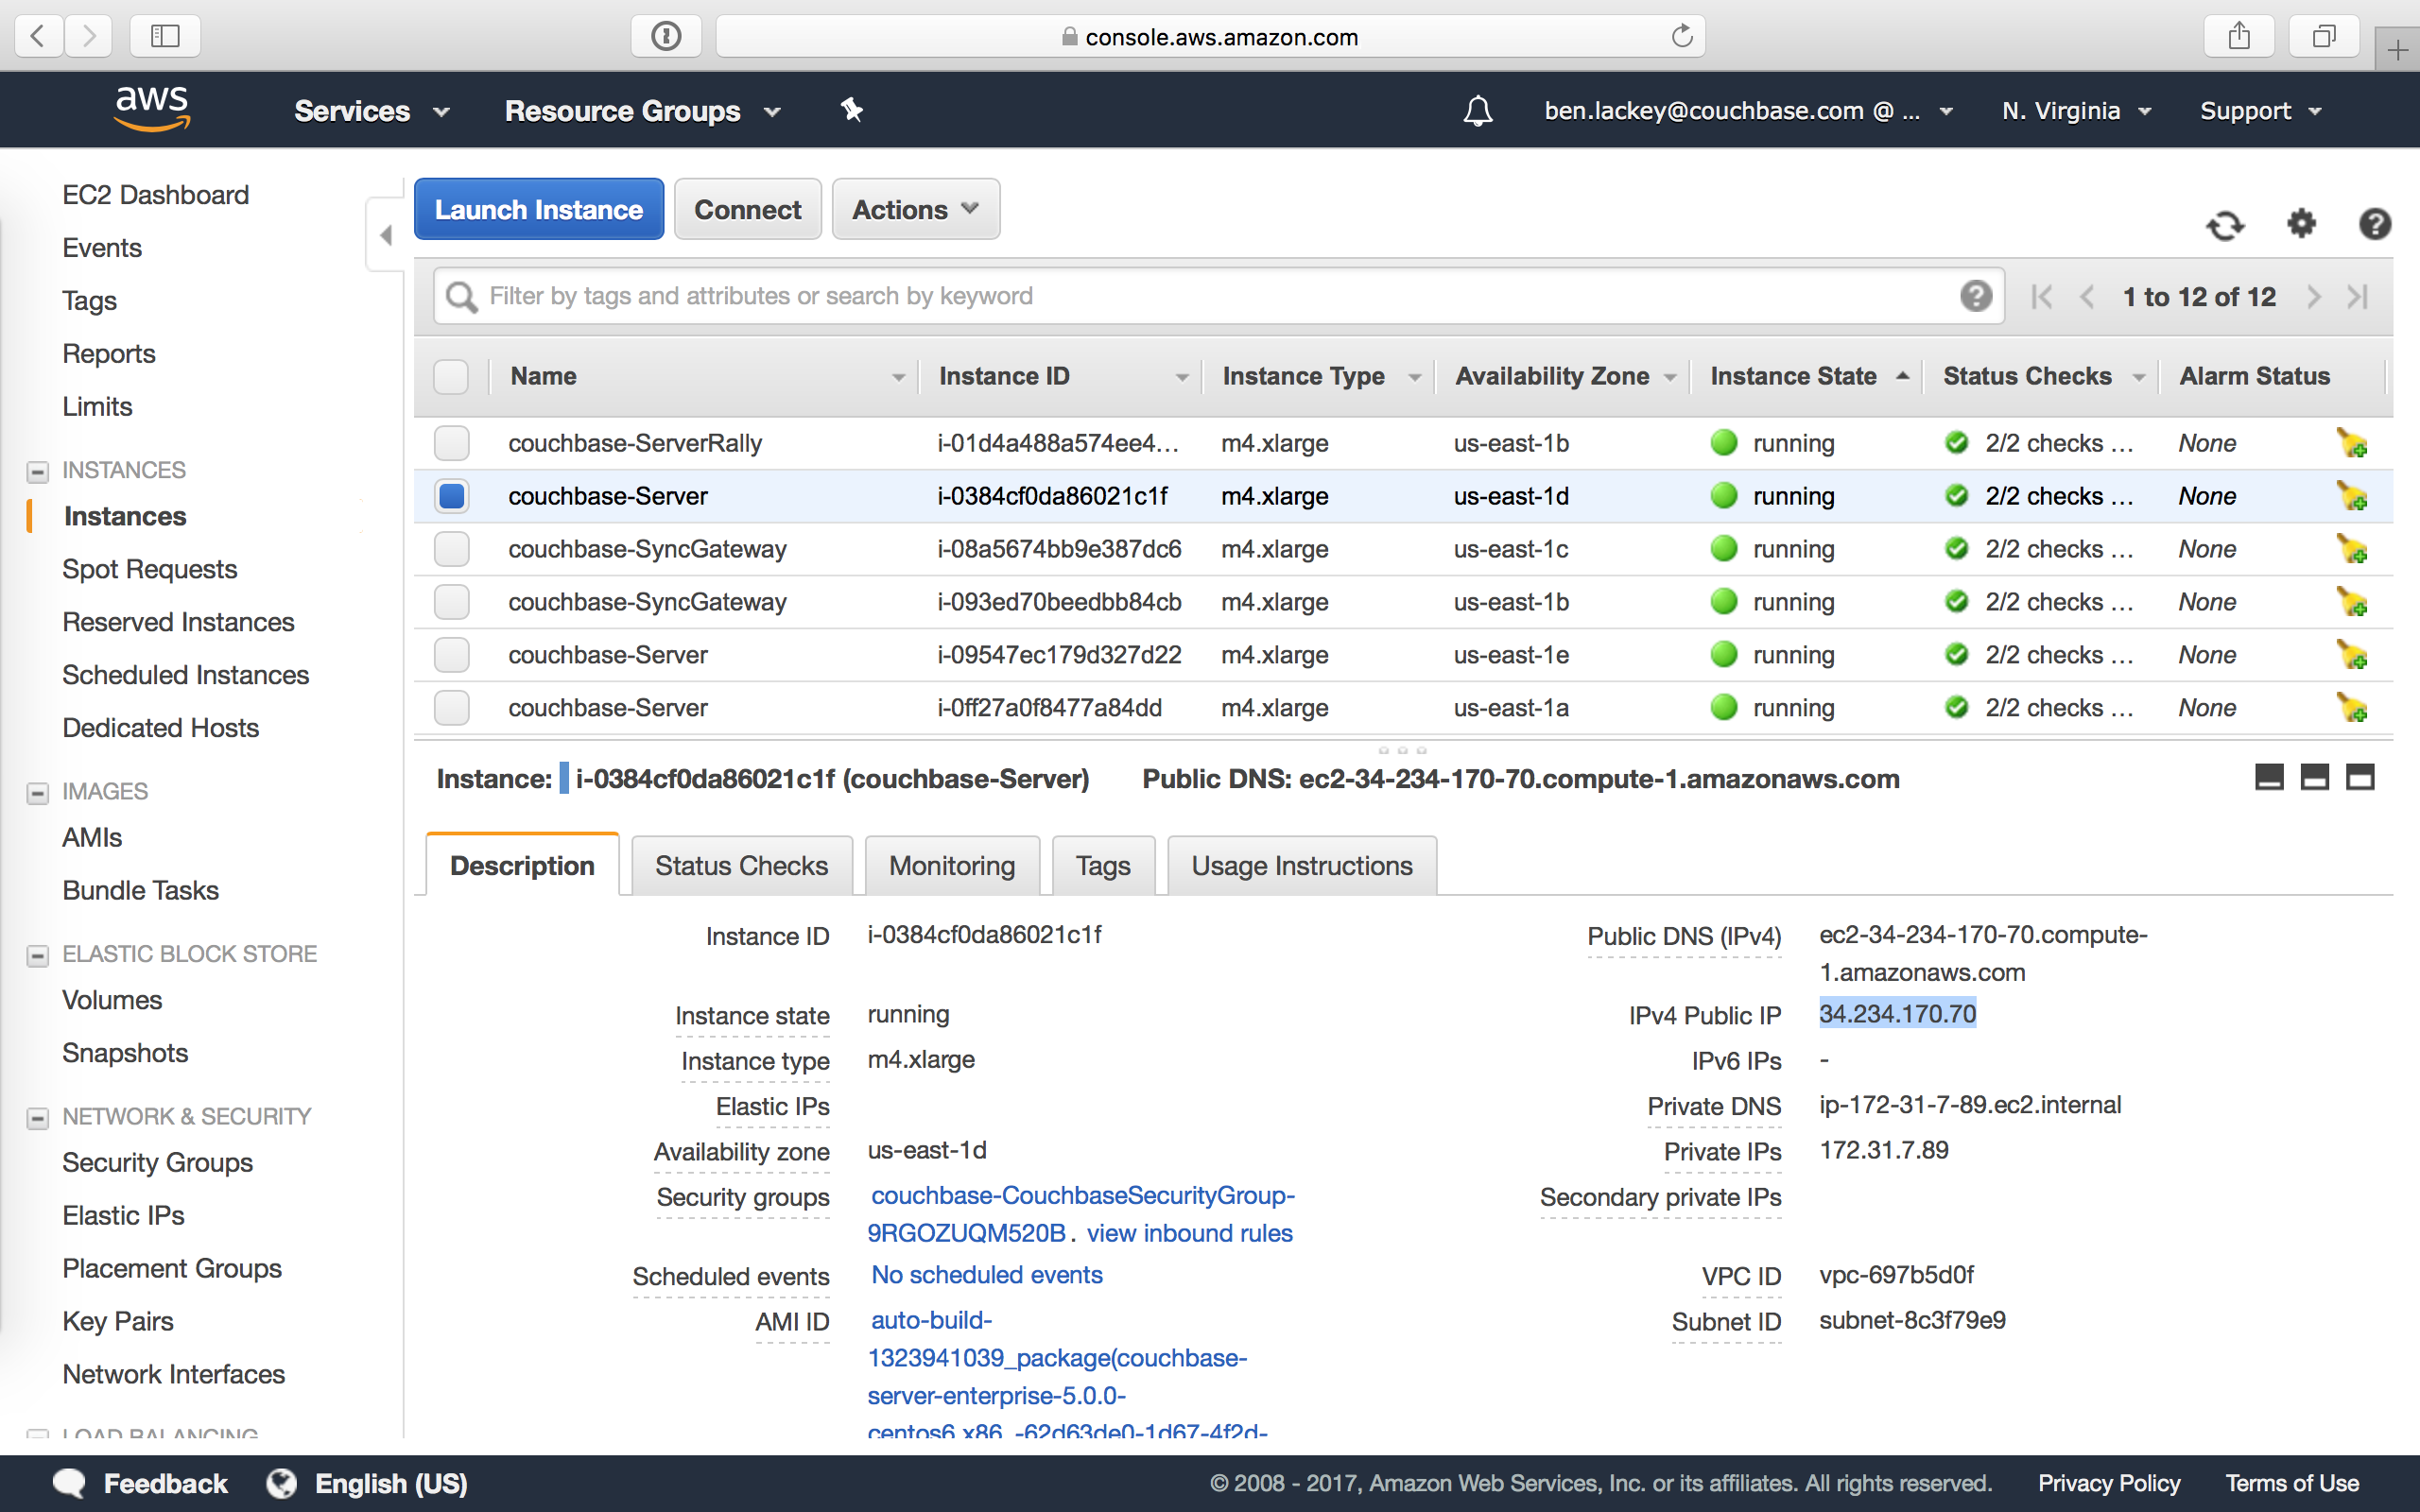
Task: Go to the first page of instances
Action: 2042,297
